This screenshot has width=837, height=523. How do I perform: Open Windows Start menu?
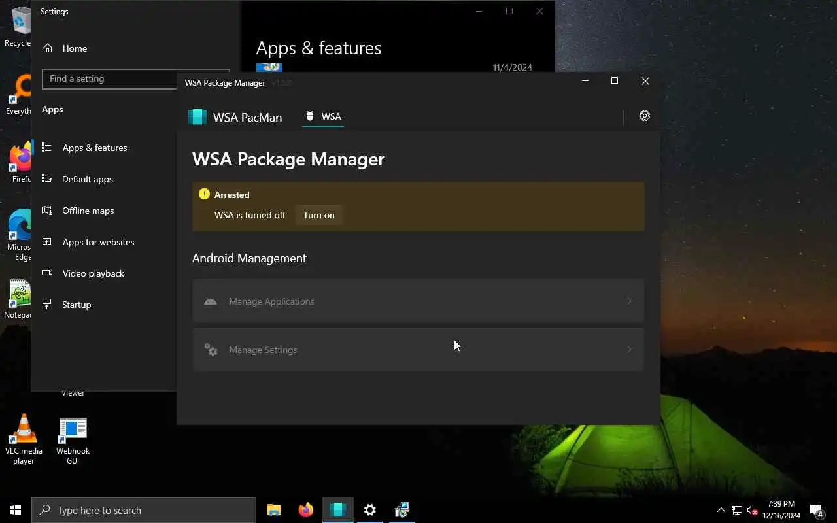16,510
